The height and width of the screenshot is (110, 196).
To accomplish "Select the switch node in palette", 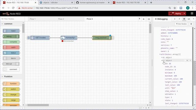I will [x=11, y=89].
